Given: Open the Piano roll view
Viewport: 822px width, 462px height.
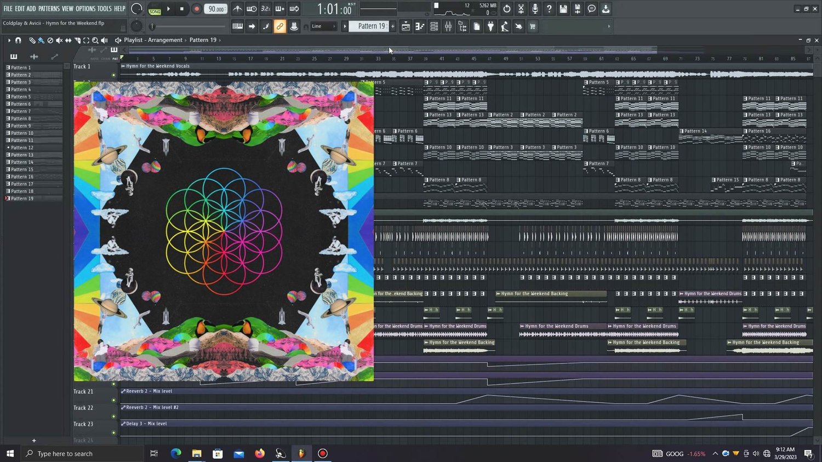Looking at the screenshot, I should click(420, 26).
